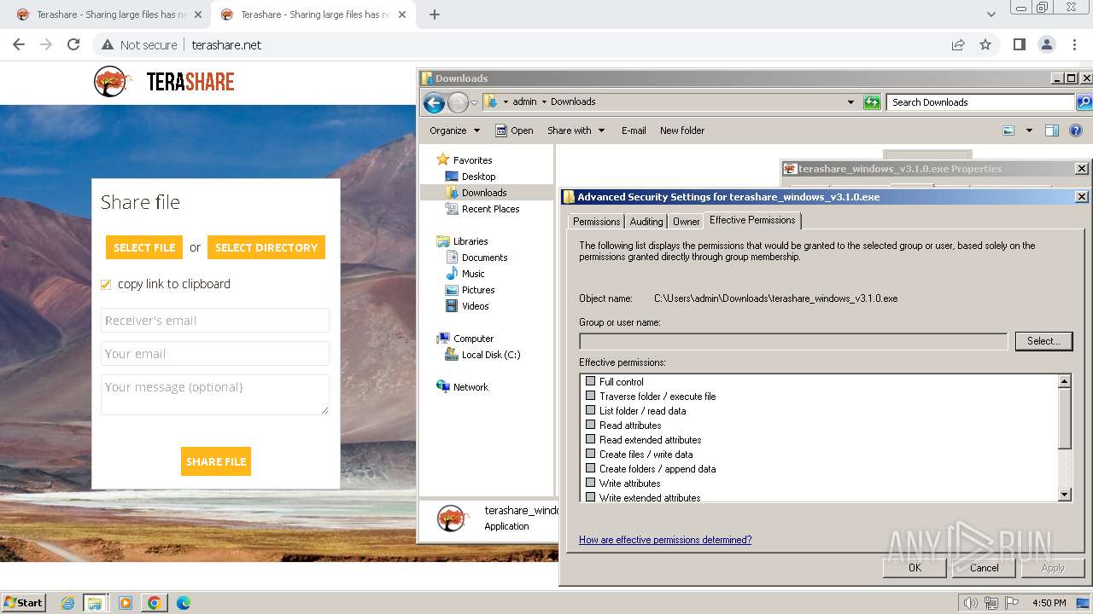
Task: Click the Your message text area
Action: [x=215, y=395]
